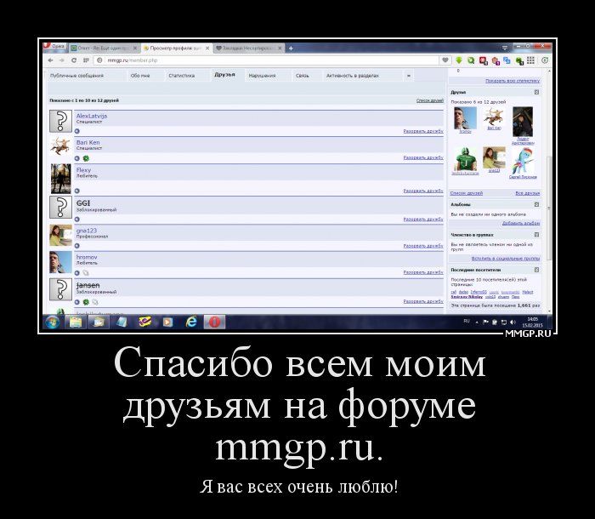
Task: Click the grey album icon under hromov
Action: 86,273
